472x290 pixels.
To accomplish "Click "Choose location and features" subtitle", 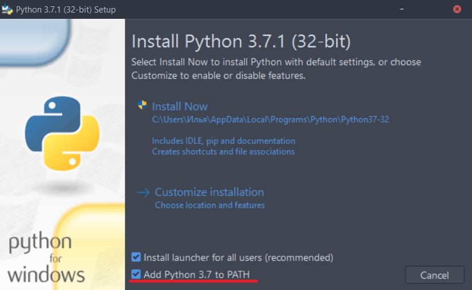I will click(209, 205).
